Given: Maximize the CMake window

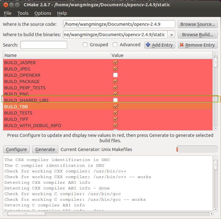Looking at the screenshot, I should click(x=17, y=5).
